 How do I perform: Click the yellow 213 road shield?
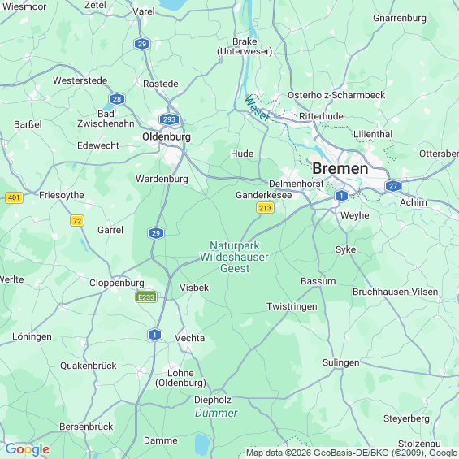[265, 208]
